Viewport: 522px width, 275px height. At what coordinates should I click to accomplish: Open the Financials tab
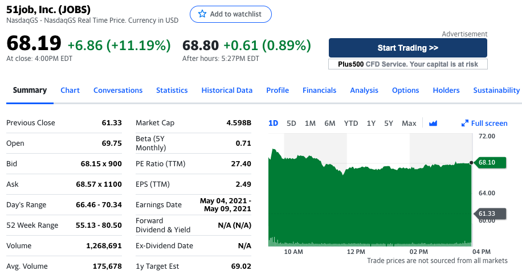point(319,91)
